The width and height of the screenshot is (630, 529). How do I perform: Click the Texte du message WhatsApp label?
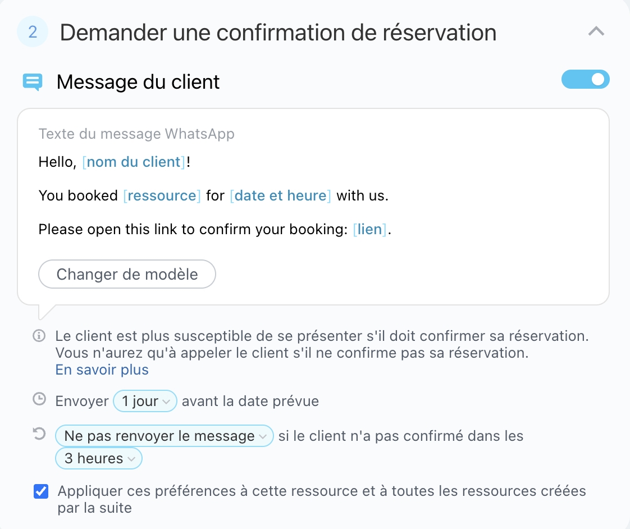(x=136, y=134)
